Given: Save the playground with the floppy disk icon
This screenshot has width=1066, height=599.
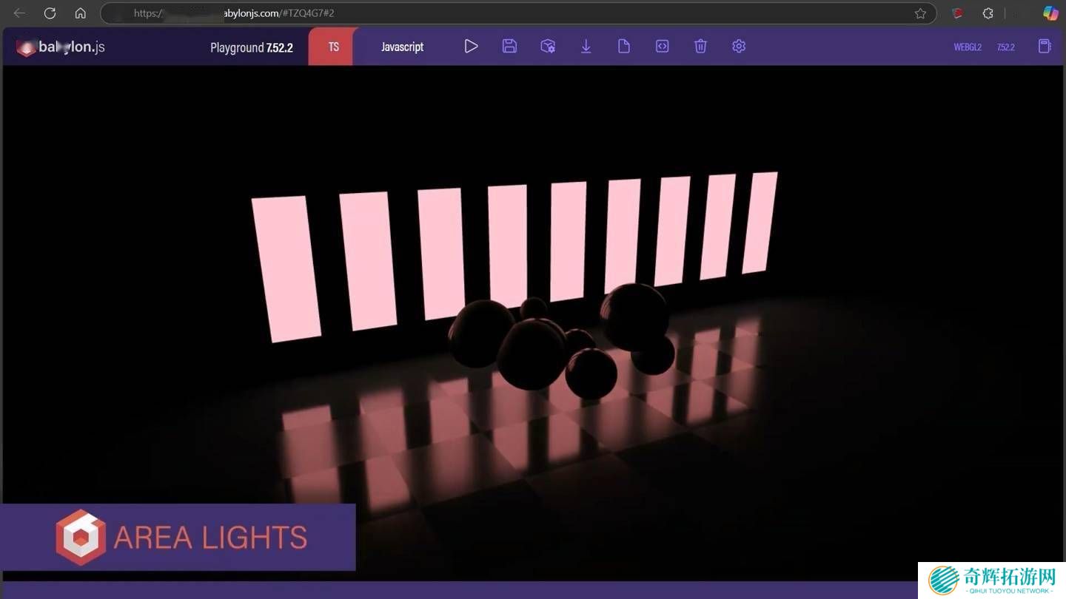Looking at the screenshot, I should pyautogui.click(x=509, y=47).
